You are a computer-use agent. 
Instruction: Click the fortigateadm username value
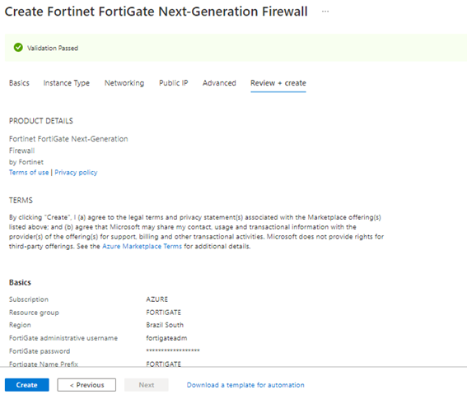166,338
